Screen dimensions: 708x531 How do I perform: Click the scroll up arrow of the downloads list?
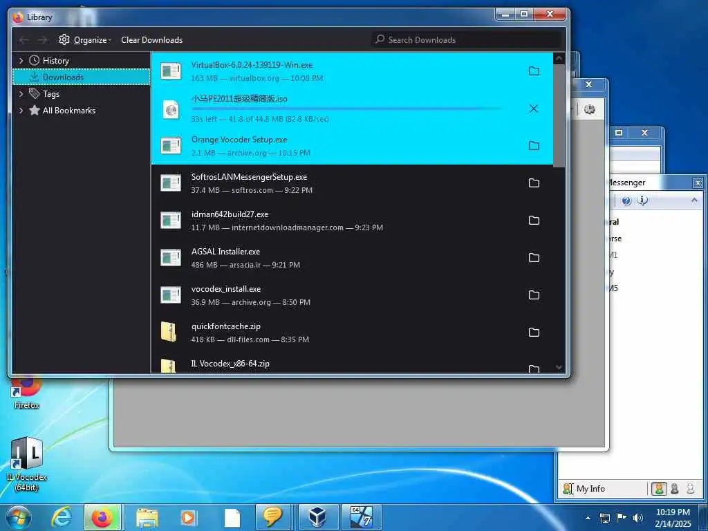[559, 58]
